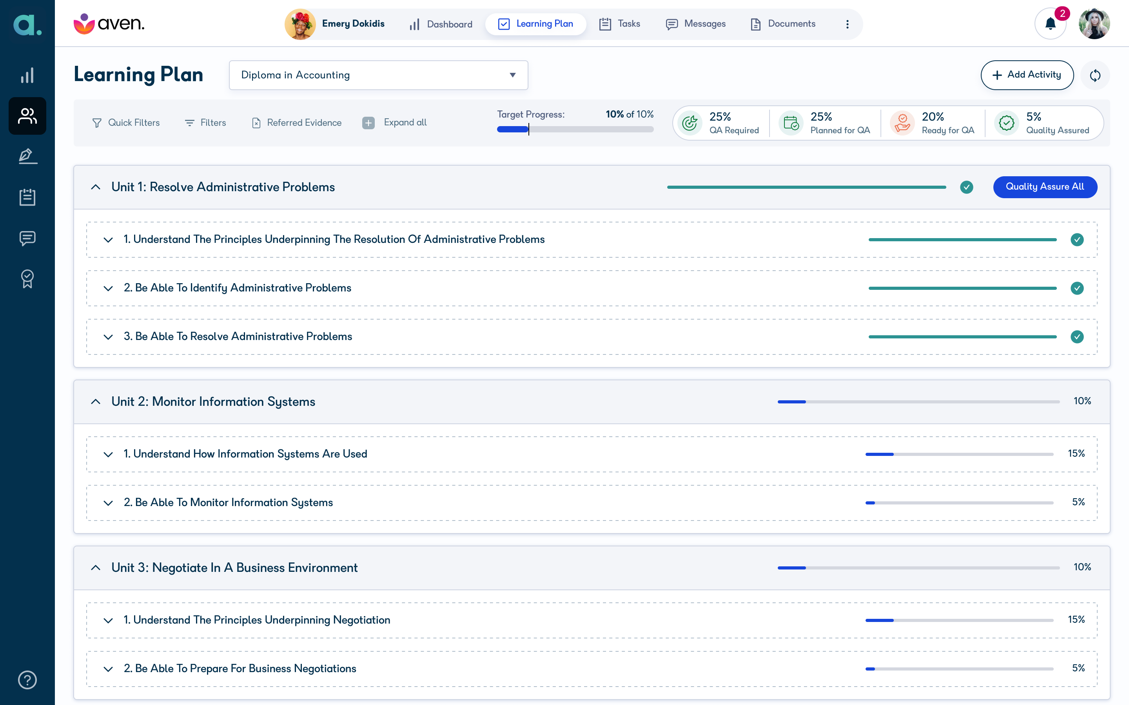Expand Be Able To Monitor Information Systems
1129x705 pixels.
[108, 503]
